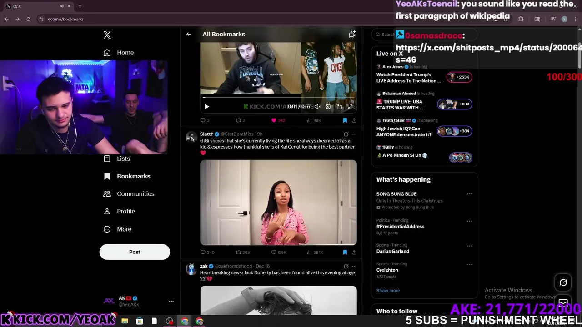Repost Slatt's post with 305 reposts
Image resolution: width=582 pixels, height=327 pixels.
[x=242, y=252]
